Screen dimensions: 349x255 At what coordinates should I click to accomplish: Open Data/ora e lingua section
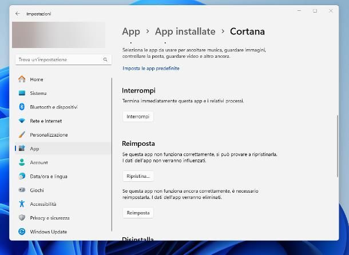63,176
